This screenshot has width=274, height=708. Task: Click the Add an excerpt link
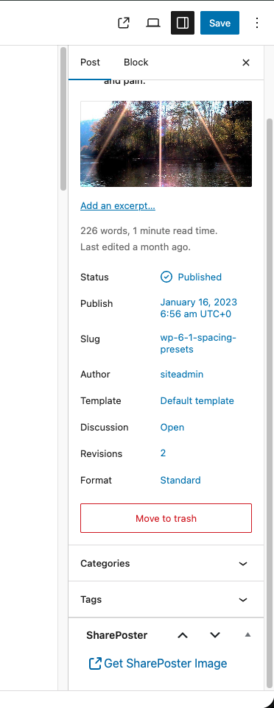pyautogui.click(x=118, y=206)
